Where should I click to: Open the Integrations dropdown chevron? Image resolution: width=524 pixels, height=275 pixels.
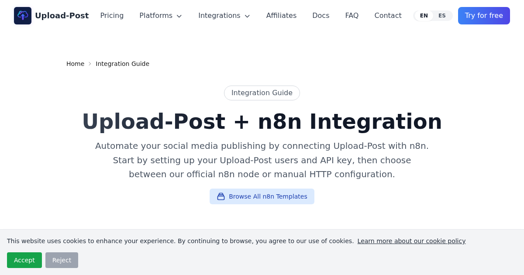click(247, 16)
